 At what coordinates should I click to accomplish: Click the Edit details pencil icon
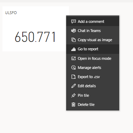coord(74,86)
